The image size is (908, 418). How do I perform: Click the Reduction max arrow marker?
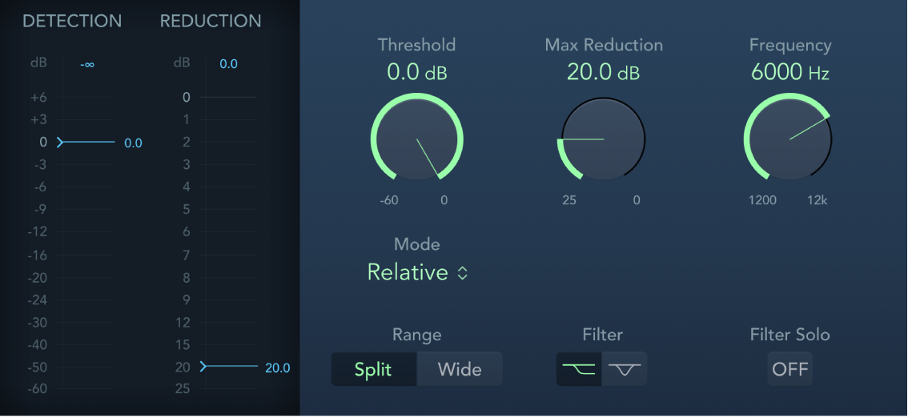point(204,367)
